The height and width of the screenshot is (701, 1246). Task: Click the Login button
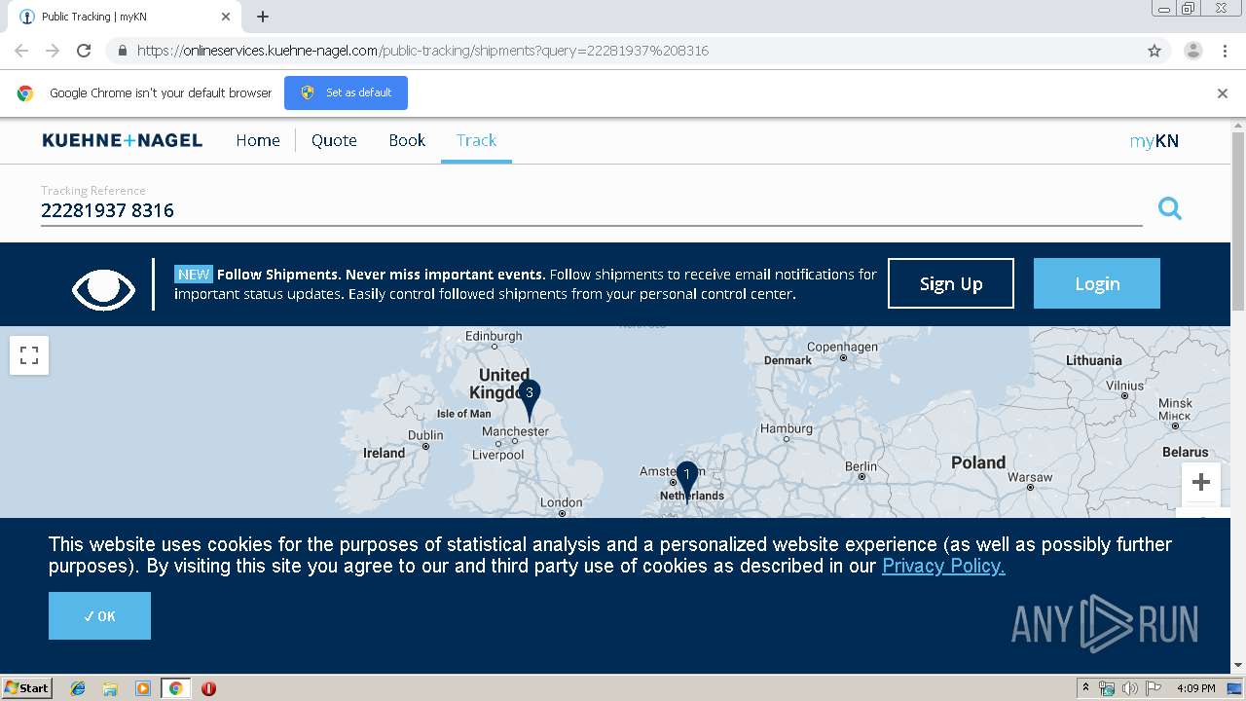(1097, 283)
